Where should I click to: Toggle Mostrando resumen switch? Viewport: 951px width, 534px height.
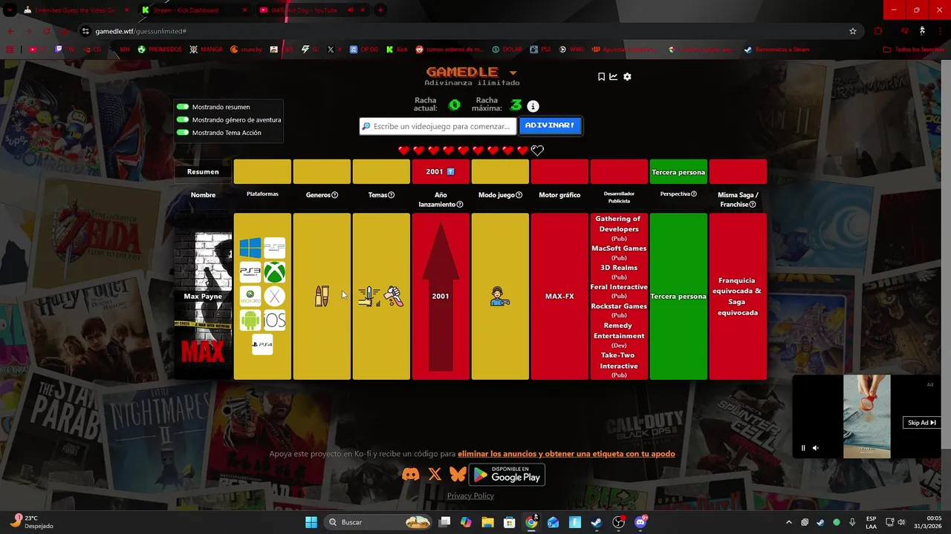[x=183, y=107]
